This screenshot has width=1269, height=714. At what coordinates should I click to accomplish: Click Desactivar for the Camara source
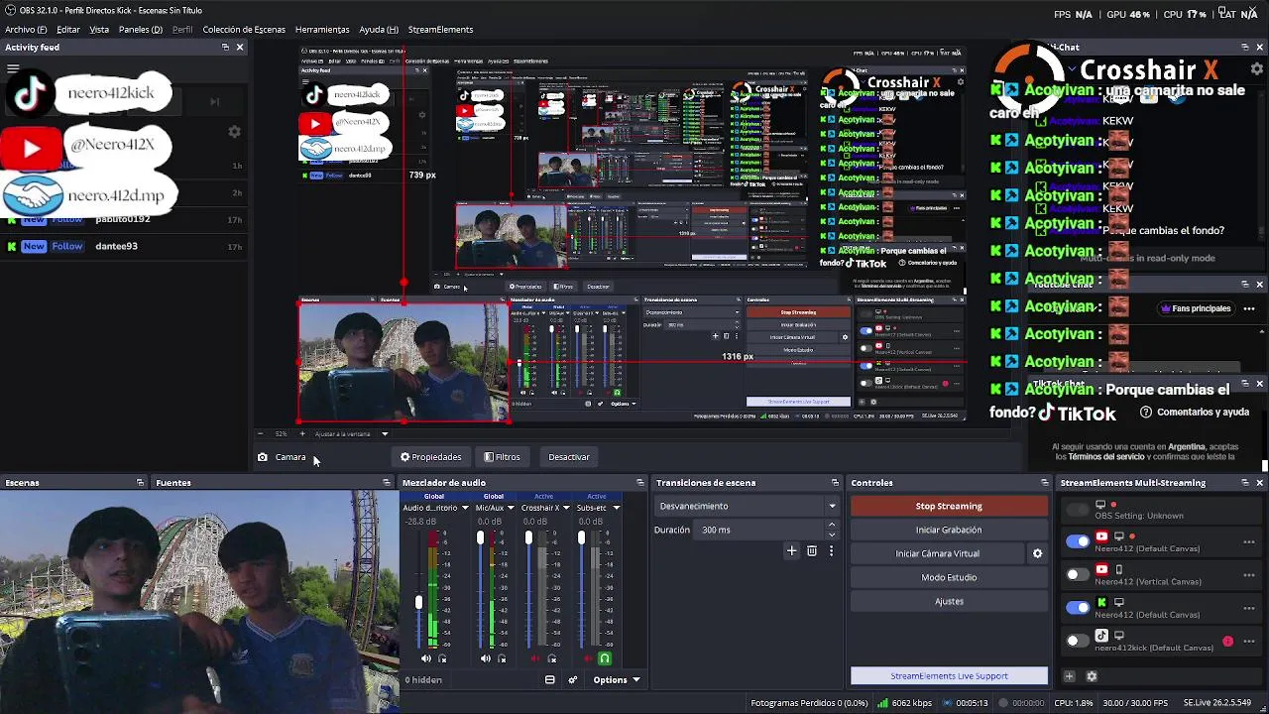[x=569, y=457]
